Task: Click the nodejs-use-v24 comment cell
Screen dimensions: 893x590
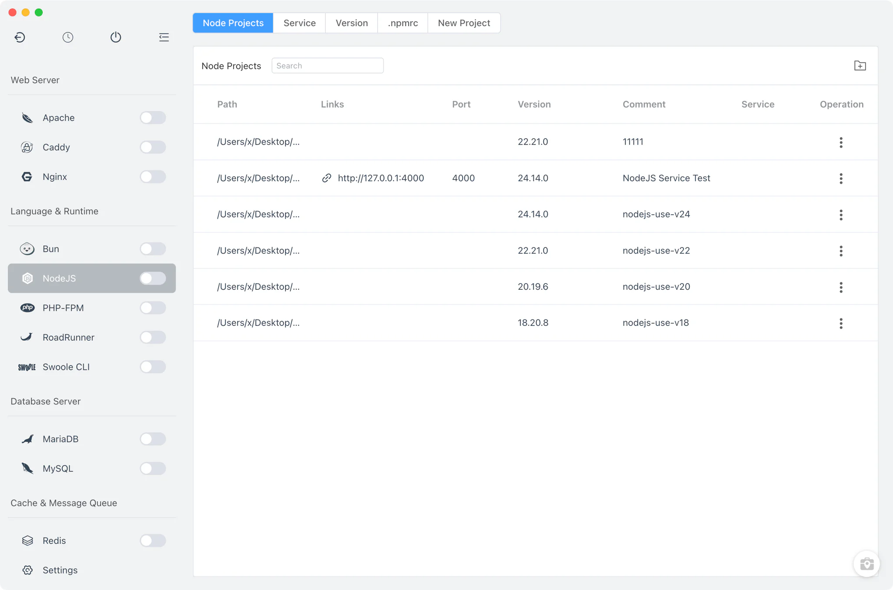Action: pyautogui.click(x=656, y=214)
